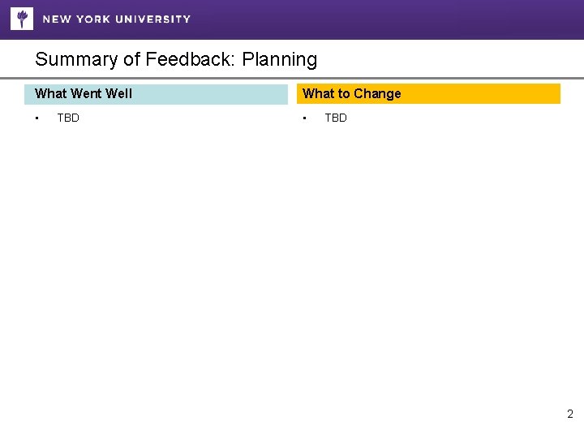This screenshot has width=584, height=438.
Task: Click the word Planning in the title
Action: click(x=279, y=59)
